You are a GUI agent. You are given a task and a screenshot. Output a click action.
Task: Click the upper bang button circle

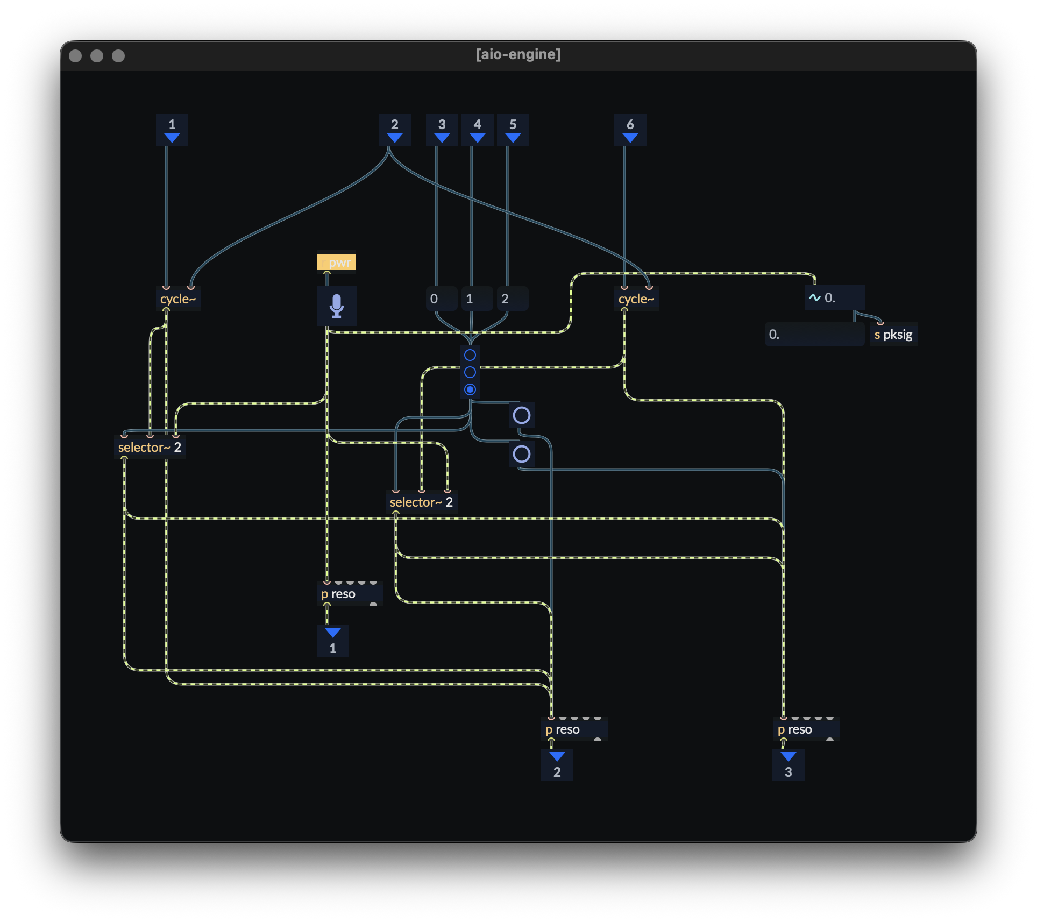[521, 415]
